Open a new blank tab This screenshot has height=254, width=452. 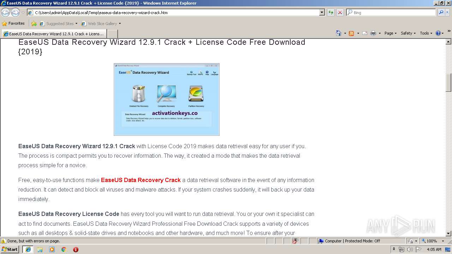112,34
